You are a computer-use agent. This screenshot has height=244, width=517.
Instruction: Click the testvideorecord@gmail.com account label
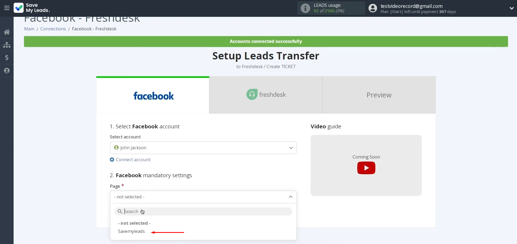point(411,6)
